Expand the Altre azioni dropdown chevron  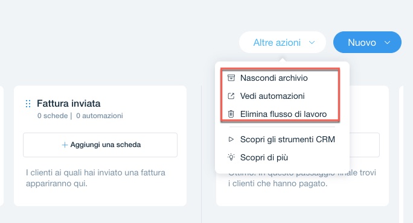click(312, 42)
